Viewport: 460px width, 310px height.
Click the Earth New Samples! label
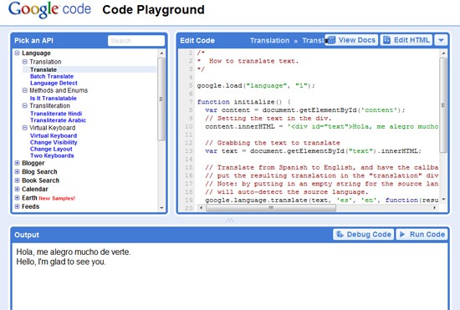[57, 198]
